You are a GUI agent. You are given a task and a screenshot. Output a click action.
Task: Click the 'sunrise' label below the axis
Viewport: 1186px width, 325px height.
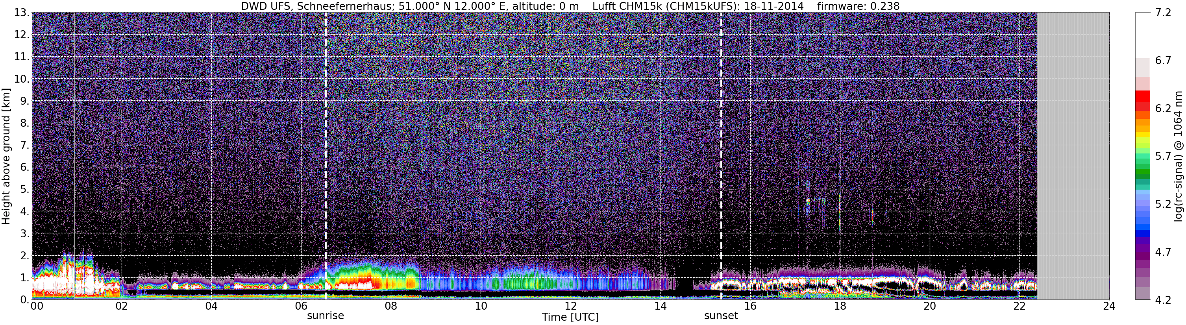coord(326,316)
